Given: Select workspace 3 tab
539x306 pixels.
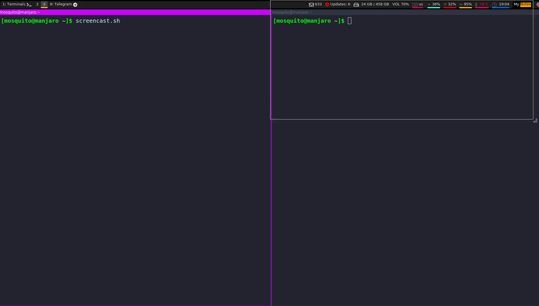Looking at the screenshot, I should click(x=44, y=4).
